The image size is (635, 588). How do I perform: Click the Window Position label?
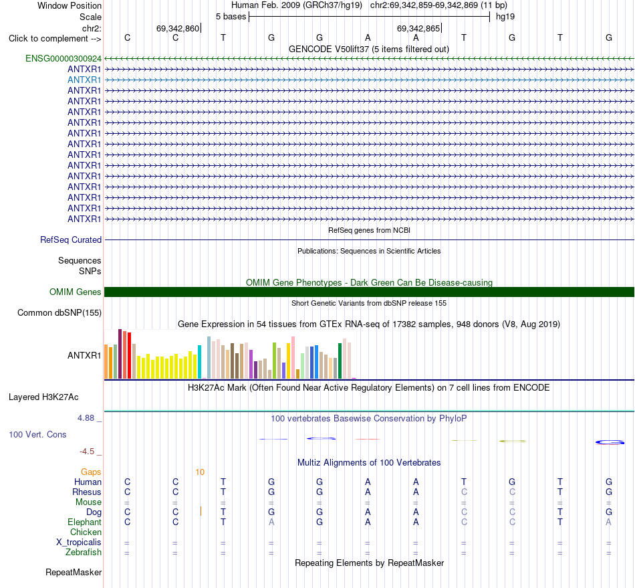[70, 5]
